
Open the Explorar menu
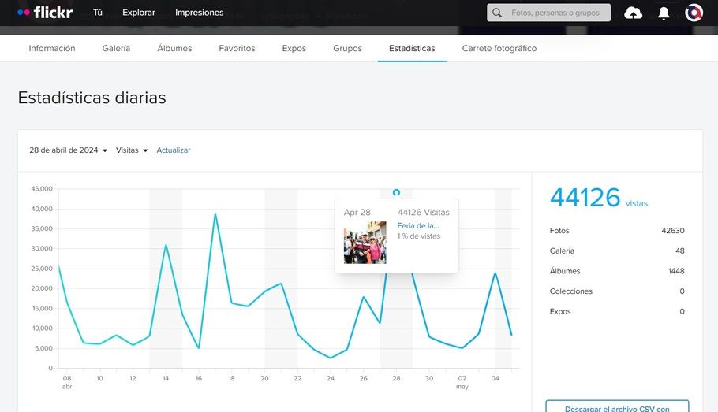click(x=139, y=13)
